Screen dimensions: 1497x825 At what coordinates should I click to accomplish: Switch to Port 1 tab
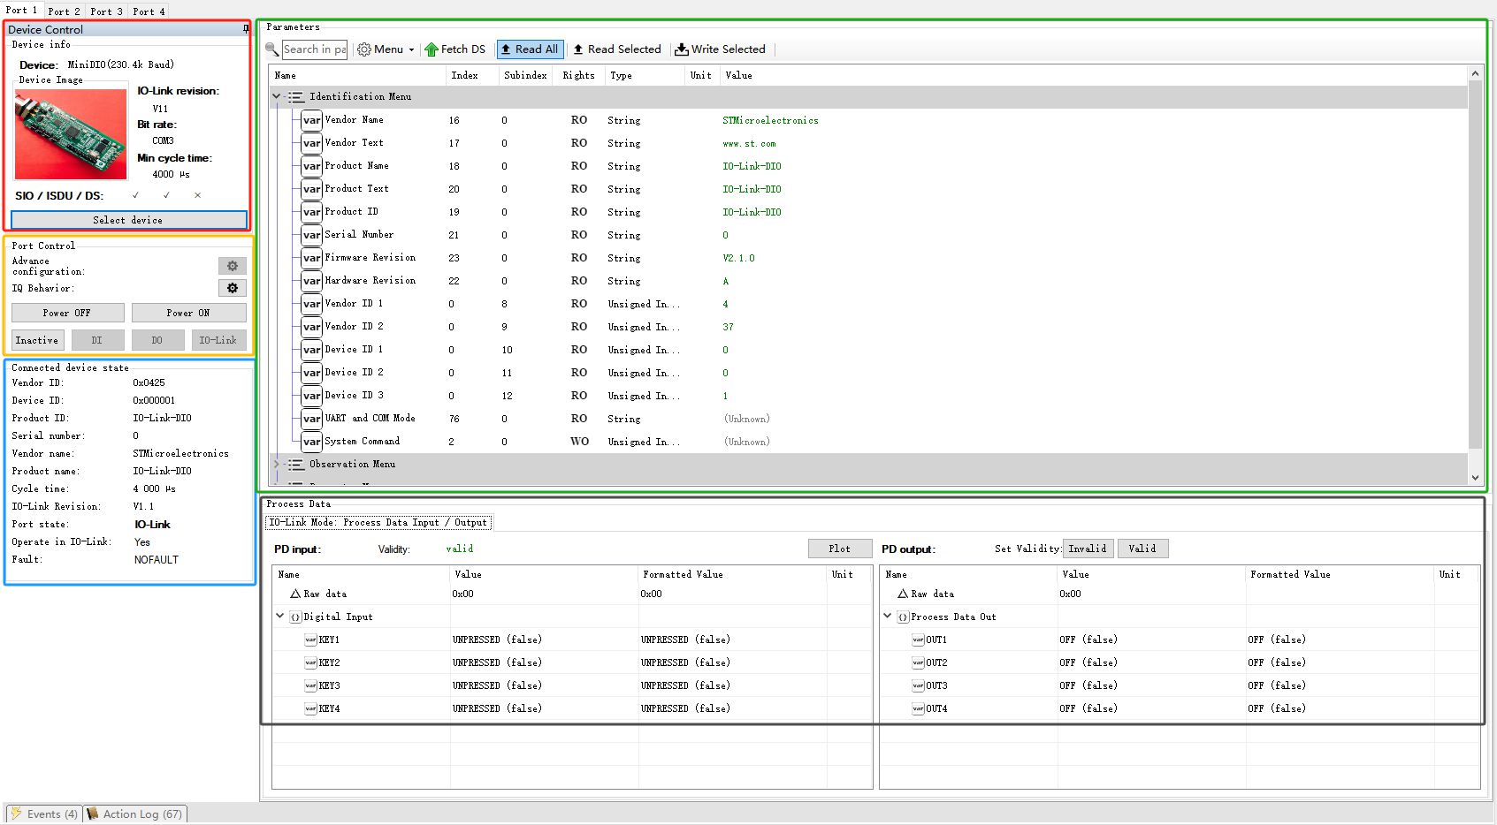(22, 10)
